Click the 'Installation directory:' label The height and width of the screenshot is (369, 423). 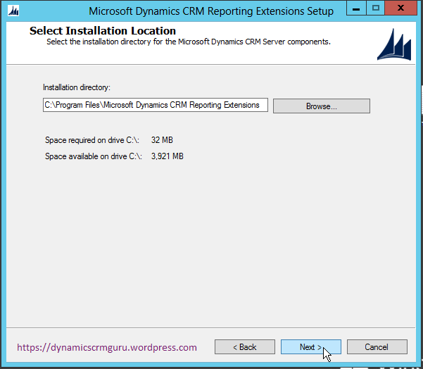coord(77,87)
